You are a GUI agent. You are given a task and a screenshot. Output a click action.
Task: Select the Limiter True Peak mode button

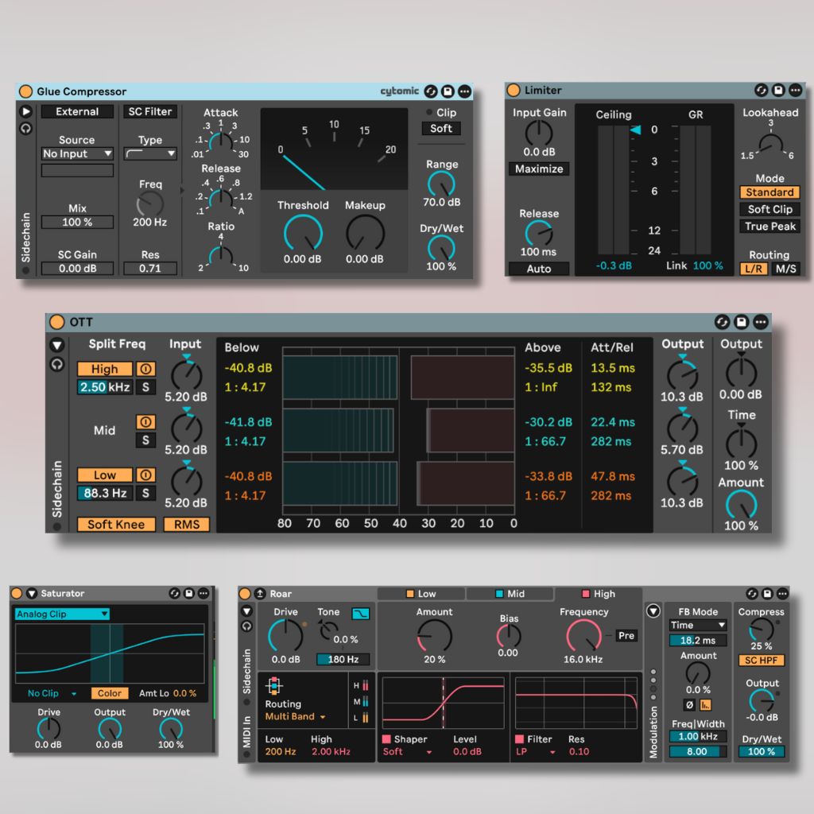pos(769,227)
